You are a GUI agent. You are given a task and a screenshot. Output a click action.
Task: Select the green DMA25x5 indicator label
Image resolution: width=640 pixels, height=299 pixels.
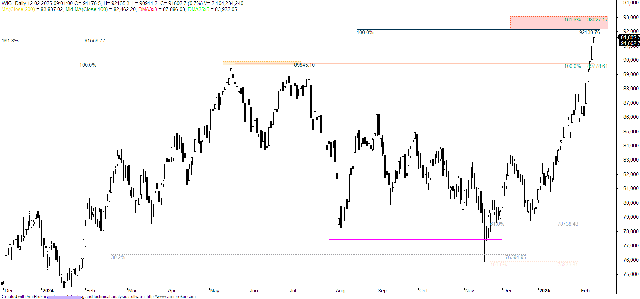(198, 9)
